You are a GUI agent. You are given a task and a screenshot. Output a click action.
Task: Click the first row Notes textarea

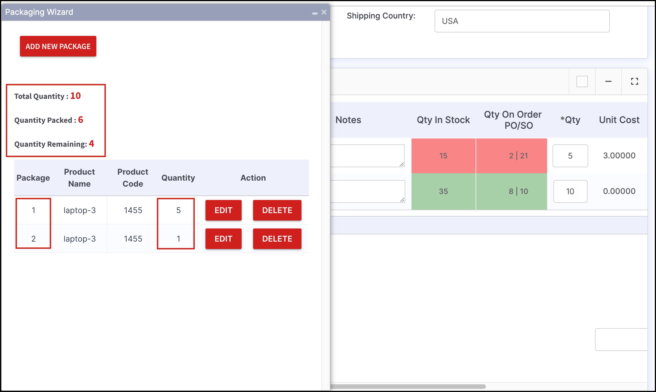pyautogui.click(x=367, y=156)
